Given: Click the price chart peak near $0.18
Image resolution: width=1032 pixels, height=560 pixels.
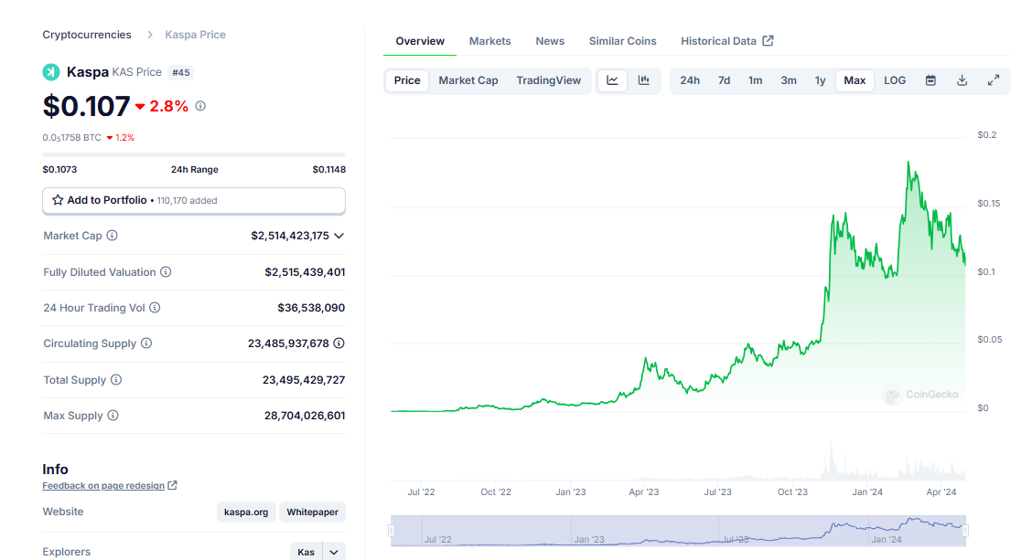Looking at the screenshot, I should click(908, 163).
